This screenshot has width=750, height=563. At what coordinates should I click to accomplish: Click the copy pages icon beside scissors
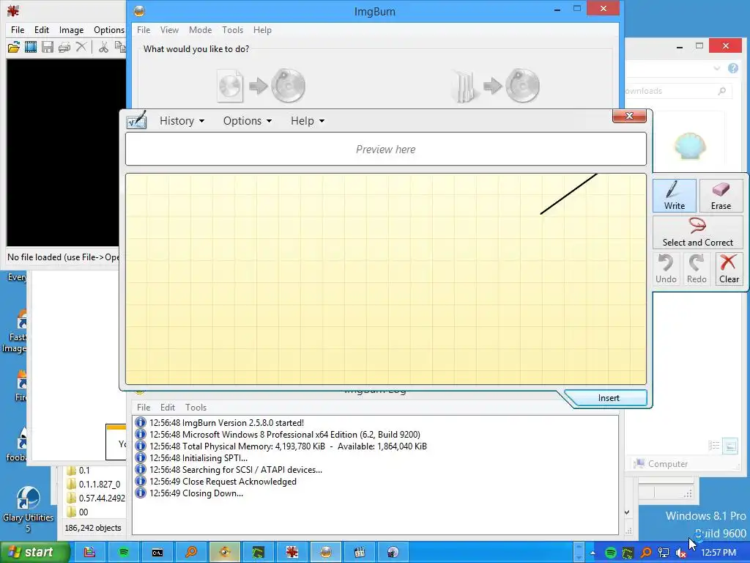tap(120, 47)
